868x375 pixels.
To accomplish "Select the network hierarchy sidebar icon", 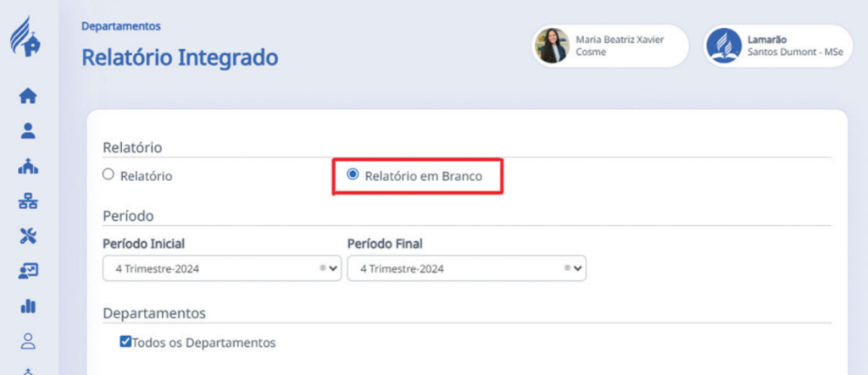I will (x=28, y=202).
